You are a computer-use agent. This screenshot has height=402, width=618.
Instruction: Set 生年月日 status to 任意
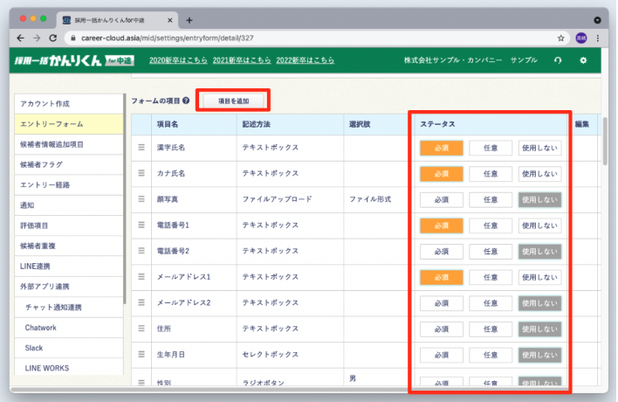[491, 355]
